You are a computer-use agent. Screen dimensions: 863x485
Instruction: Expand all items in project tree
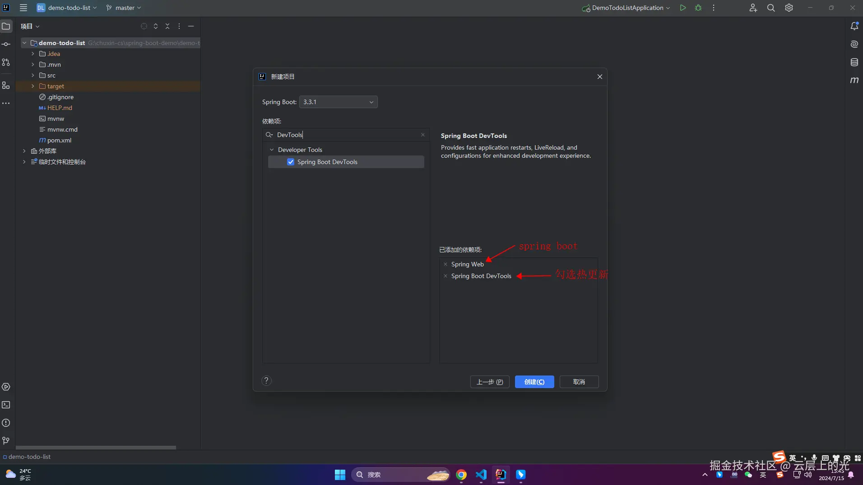[x=156, y=26]
